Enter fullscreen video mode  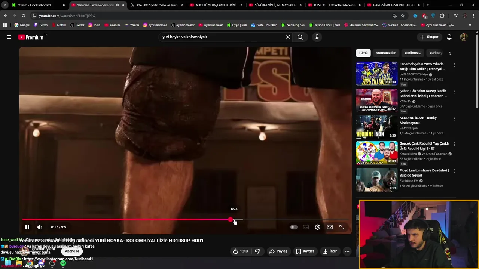pos(342,227)
